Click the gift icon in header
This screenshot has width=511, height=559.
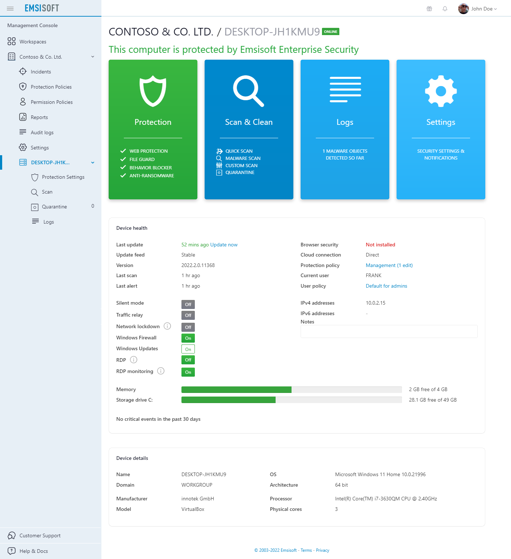point(429,9)
